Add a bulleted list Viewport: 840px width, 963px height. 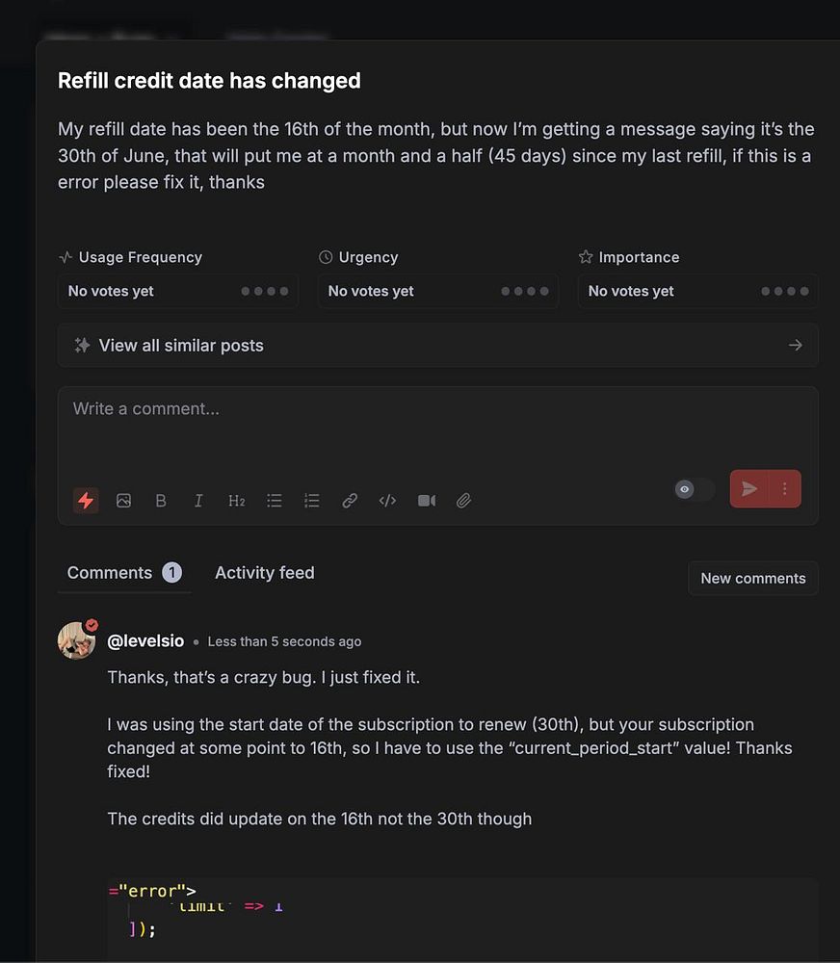tap(275, 501)
